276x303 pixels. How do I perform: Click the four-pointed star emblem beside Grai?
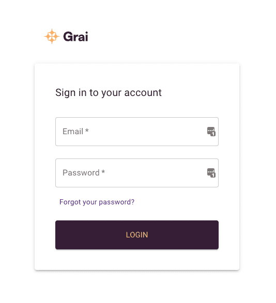[52, 36]
